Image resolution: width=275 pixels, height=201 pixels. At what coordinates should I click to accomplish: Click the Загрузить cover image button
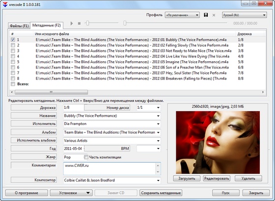point(187,178)
